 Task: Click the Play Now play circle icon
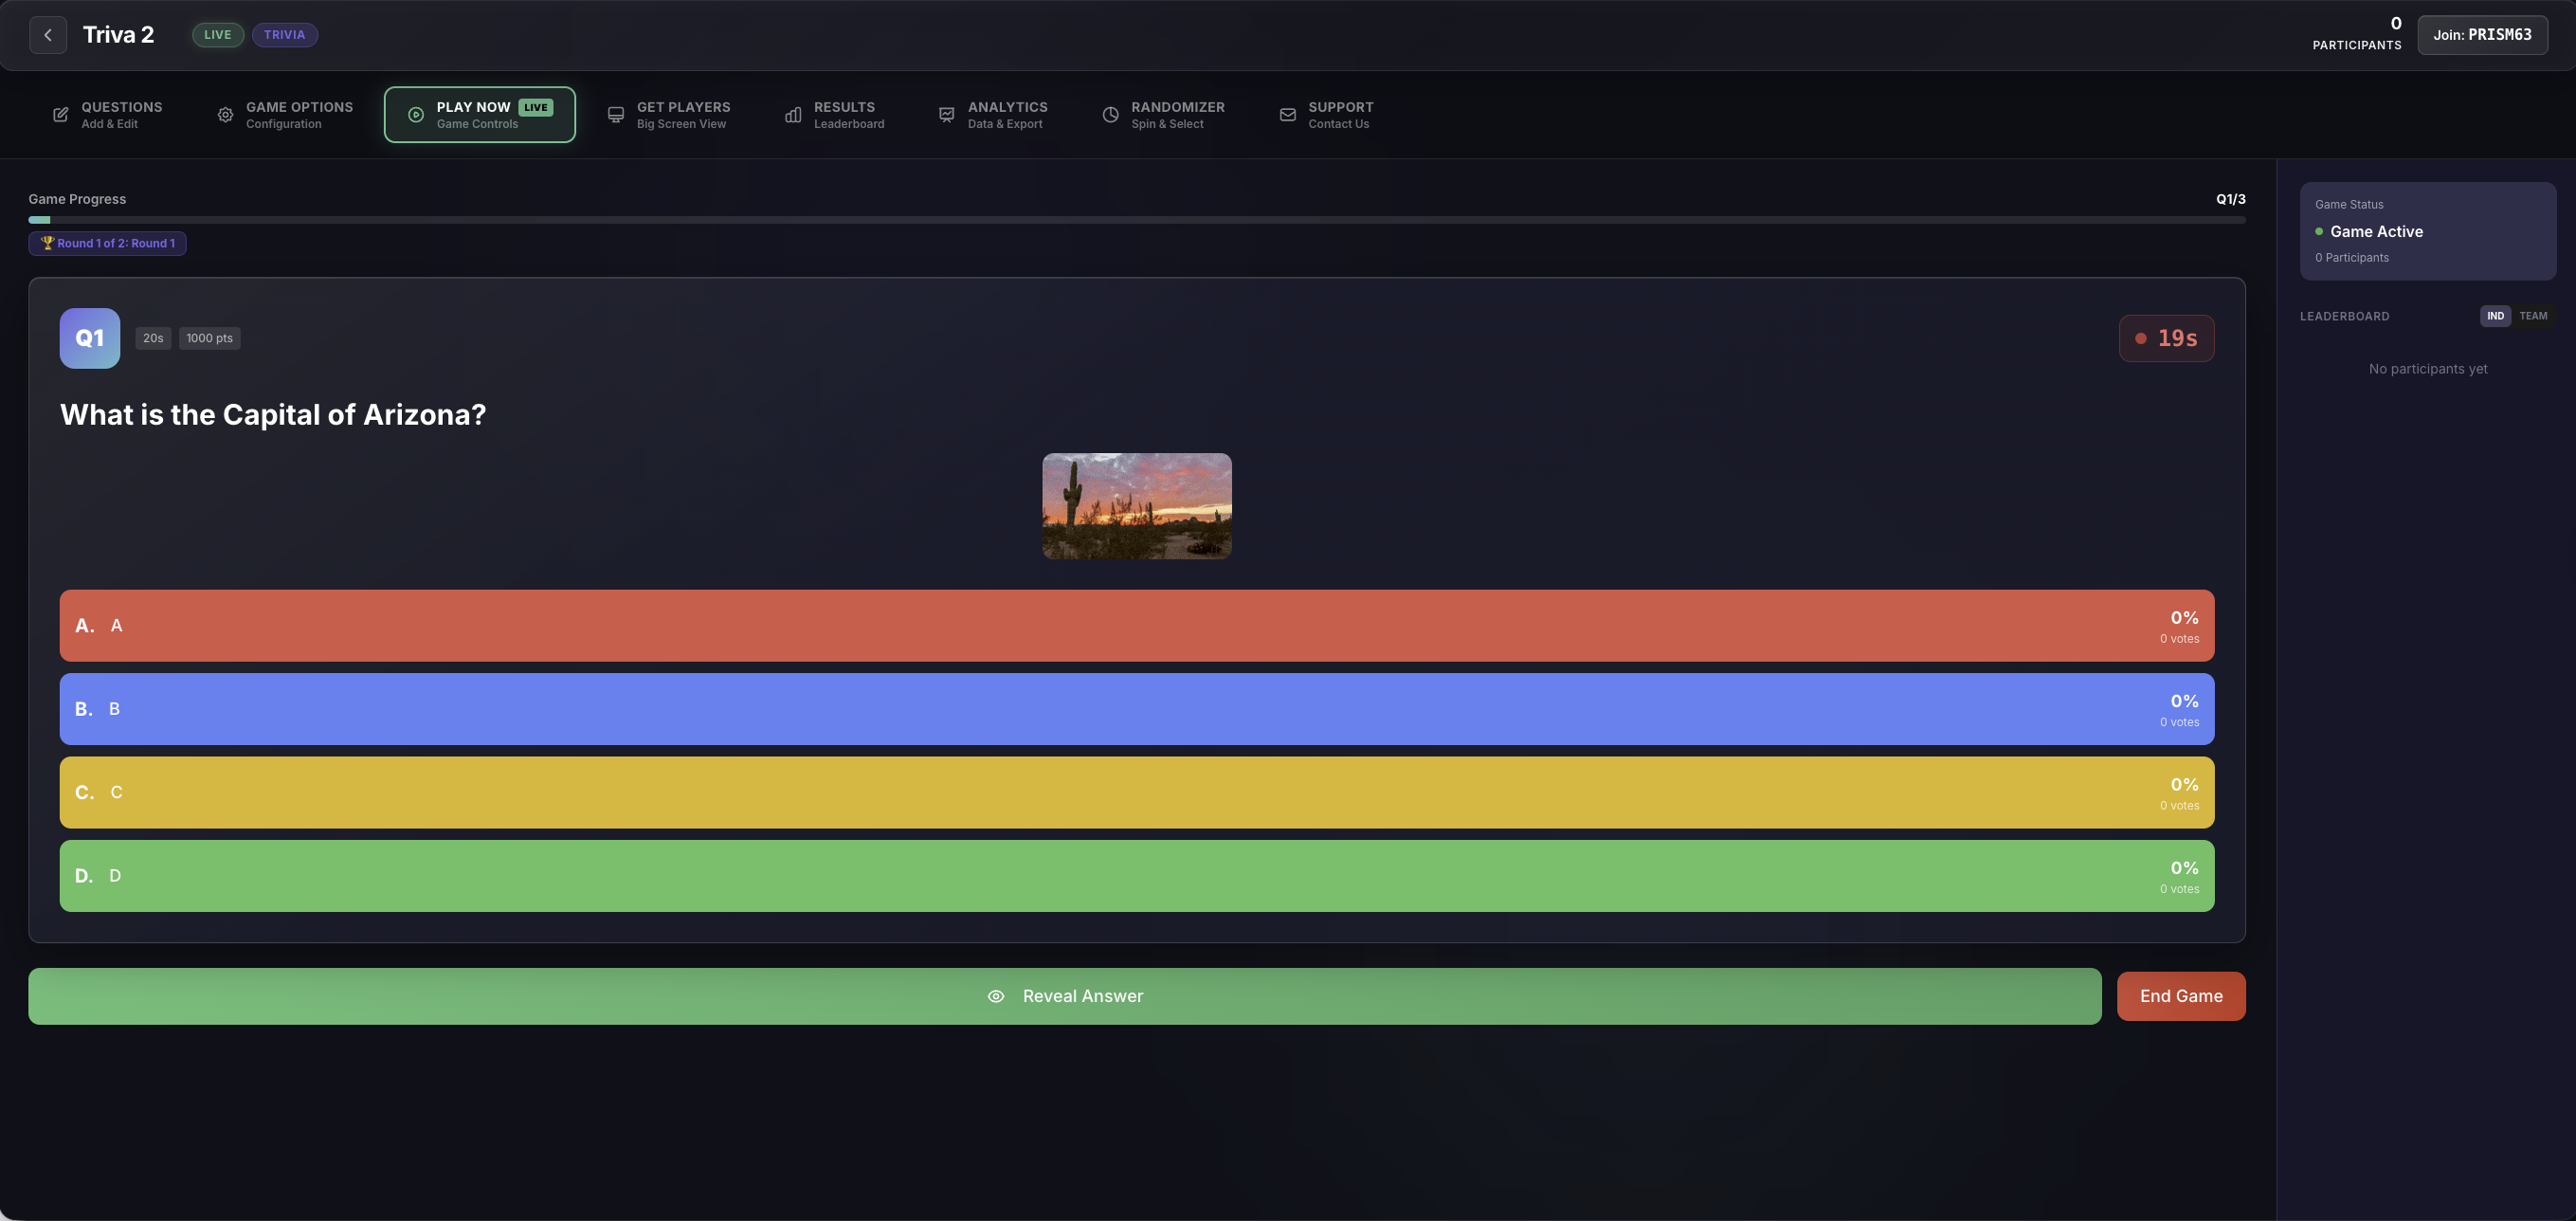pyautogui.click(x=416, y=115)
